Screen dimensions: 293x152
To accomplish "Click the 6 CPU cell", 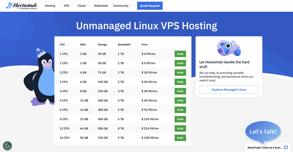I will click(64, 110).
